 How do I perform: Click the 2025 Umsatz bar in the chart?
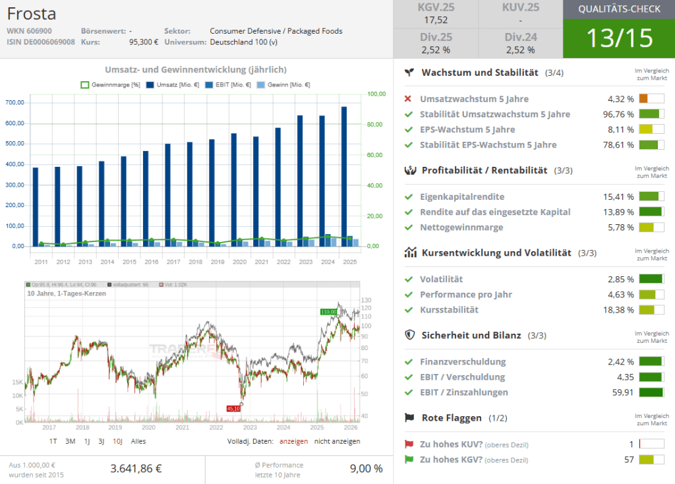[x=343, y=176]
